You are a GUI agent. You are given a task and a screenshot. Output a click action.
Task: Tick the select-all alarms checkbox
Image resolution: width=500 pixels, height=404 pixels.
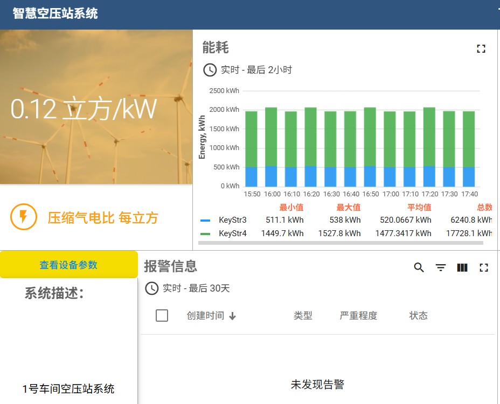(x=162, y=316)
